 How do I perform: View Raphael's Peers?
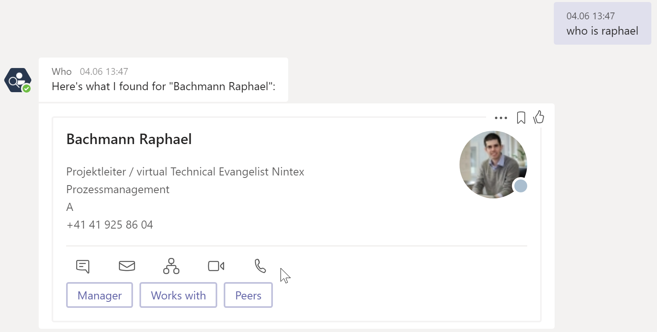(248, 295)
